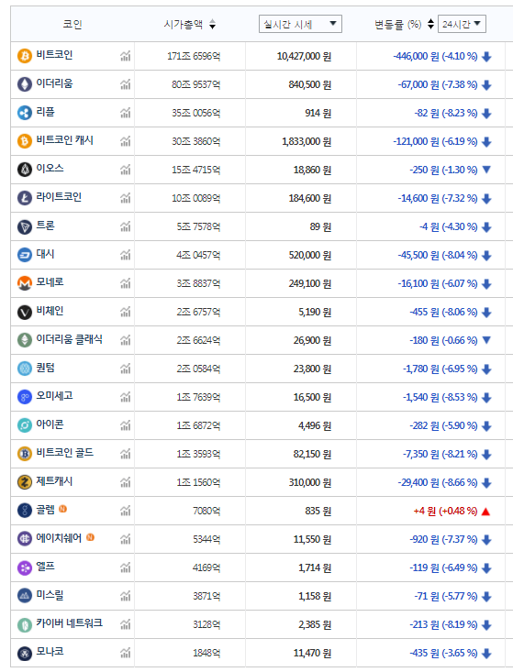Select the change +4 원 (+0.48 %)

tap(445, 511)
